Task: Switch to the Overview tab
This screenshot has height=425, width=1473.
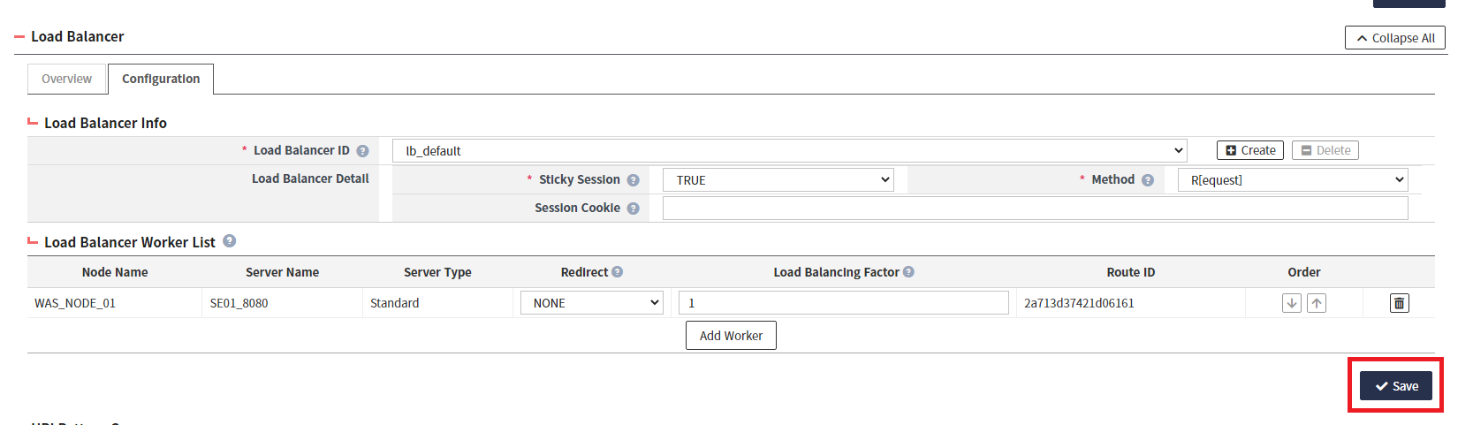Action: 66,79
